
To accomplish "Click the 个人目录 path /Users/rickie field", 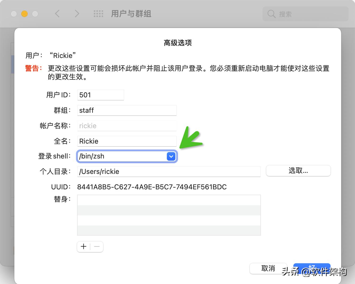I will pyautogui.click(x=168, y=172).
